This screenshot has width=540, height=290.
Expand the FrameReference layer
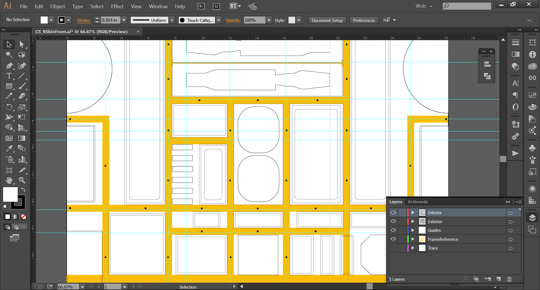point(413,239)
